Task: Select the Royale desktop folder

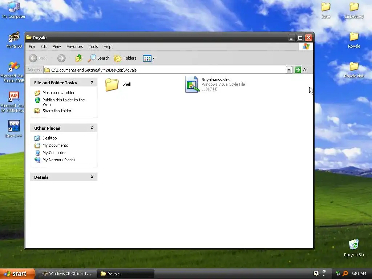Action: click(x=354, y=40)
